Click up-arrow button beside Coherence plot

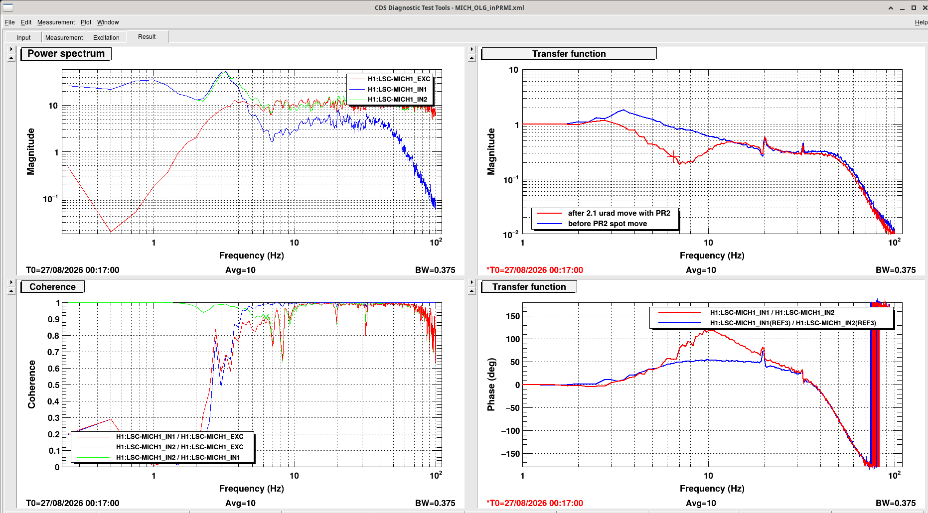[x=11, y=291]
